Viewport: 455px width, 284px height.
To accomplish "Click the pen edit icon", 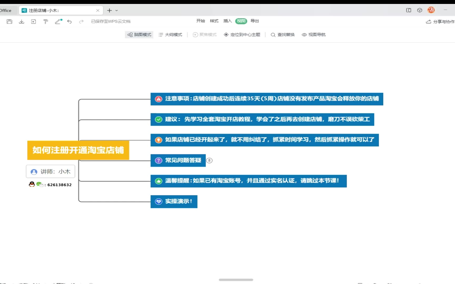I will point(58,22).
